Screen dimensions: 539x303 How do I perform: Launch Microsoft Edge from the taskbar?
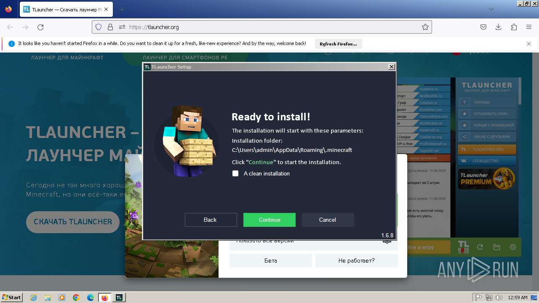click(x=91, y=298)
